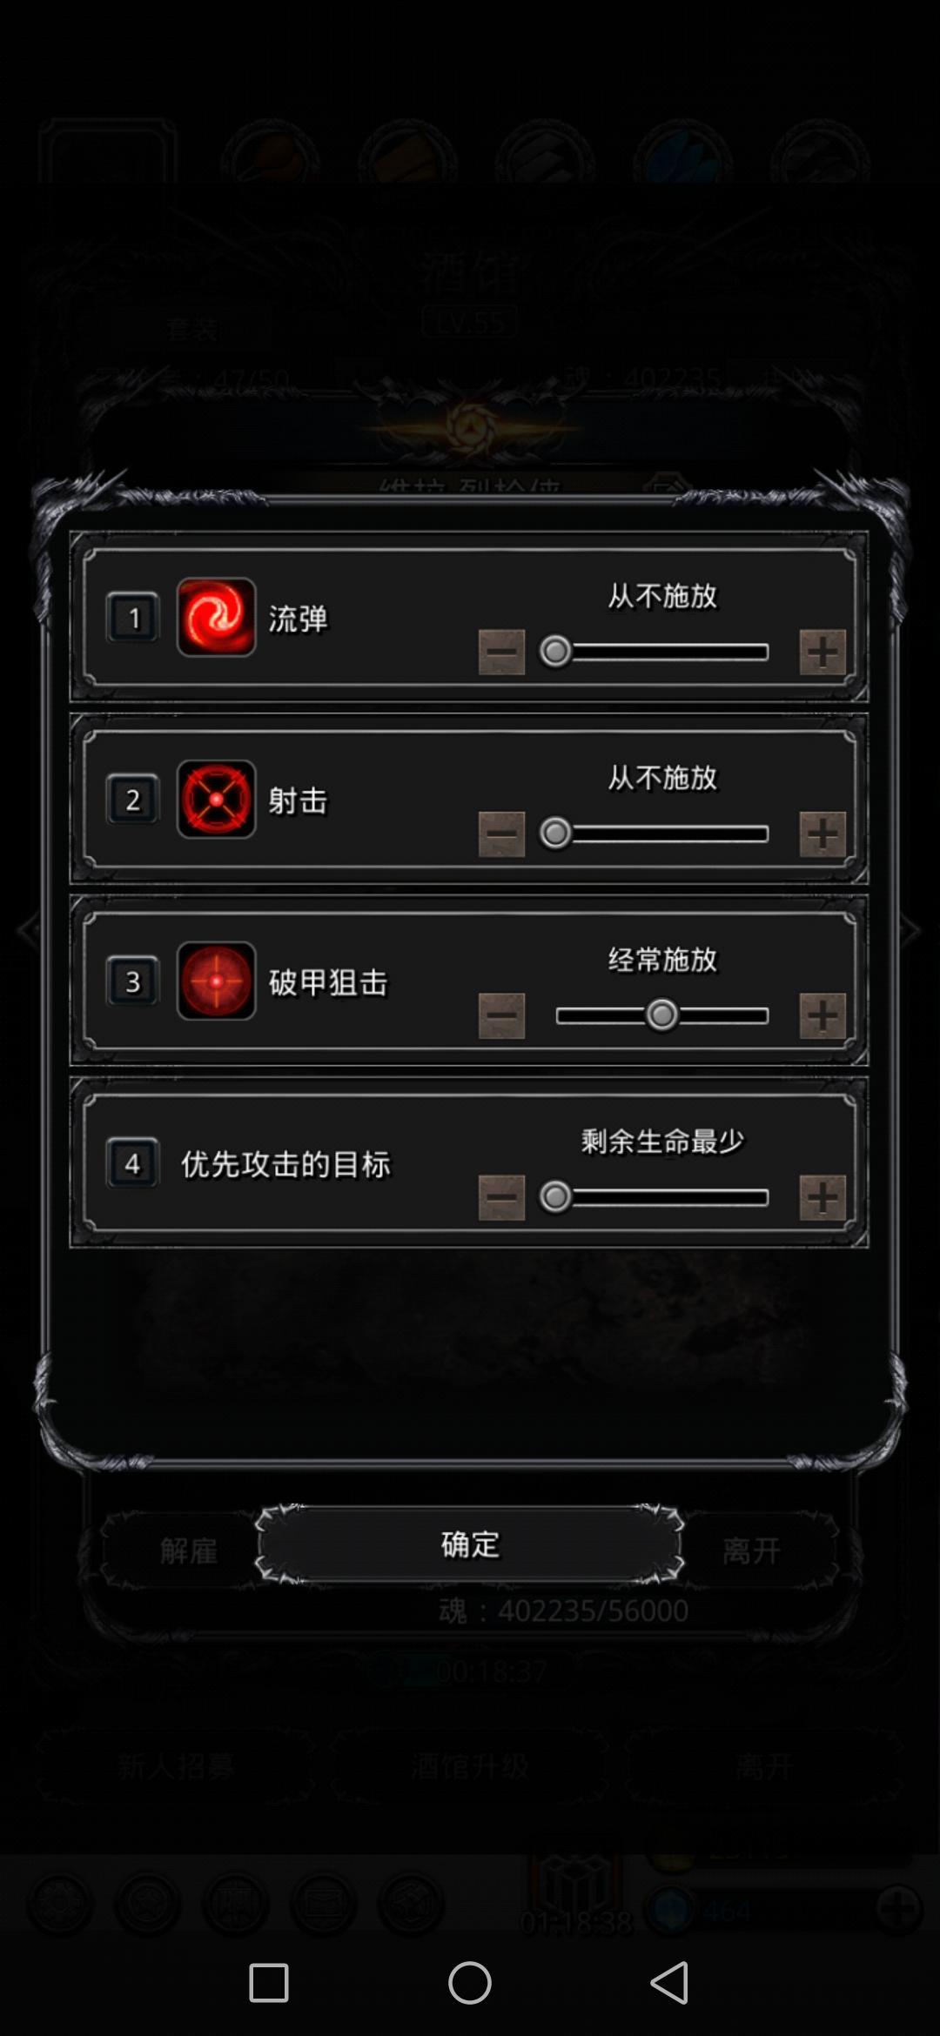This screenshot has width=940, height=2036.
Task: Go back with Android triangle button
Action: coord(669,1983)
